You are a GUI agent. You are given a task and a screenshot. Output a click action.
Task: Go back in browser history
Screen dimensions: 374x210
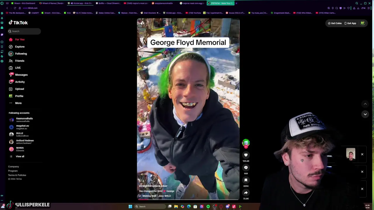tap(7, 8)
